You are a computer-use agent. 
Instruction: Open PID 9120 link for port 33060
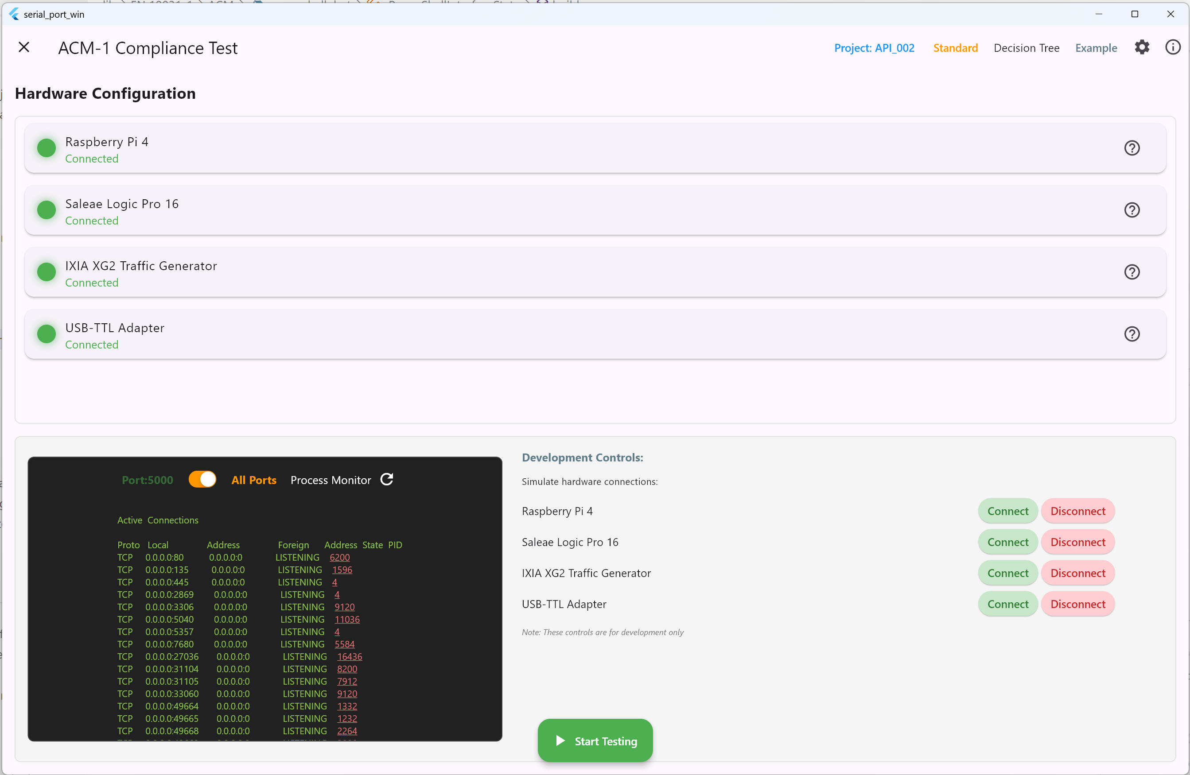(x=347, y=694)
